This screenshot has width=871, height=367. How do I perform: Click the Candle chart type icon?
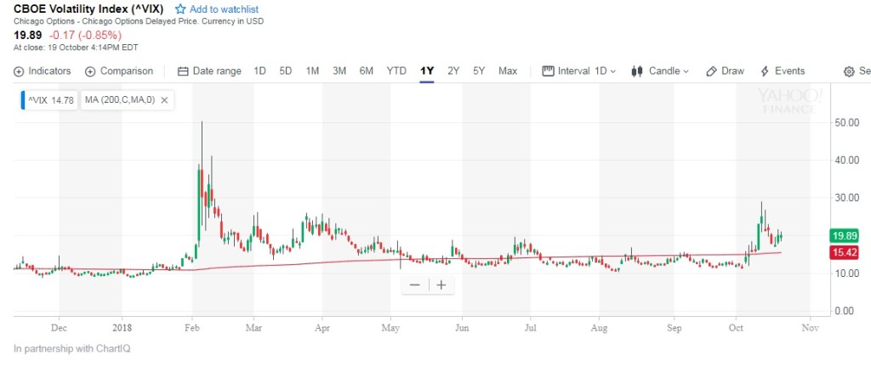click(637, 71)
